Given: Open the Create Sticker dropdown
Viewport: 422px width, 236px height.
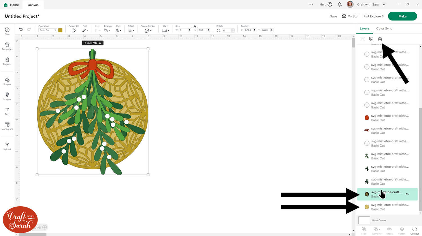Looking at the screenshot, I should 148,31.
